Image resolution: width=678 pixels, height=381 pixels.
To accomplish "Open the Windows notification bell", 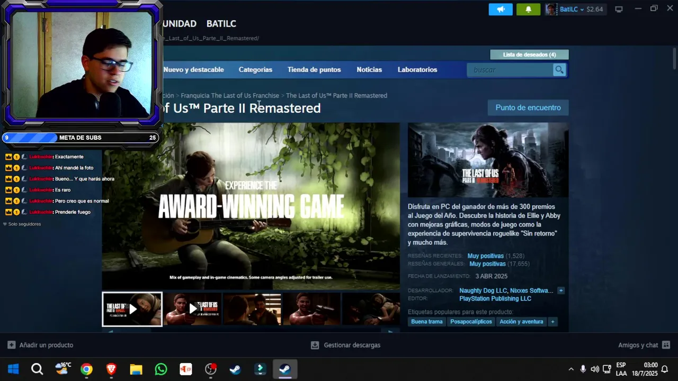I will [665, 369].
